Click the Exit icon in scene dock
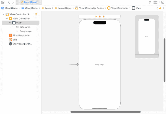The height and width of the screenshot is (114, 166). 104,17
